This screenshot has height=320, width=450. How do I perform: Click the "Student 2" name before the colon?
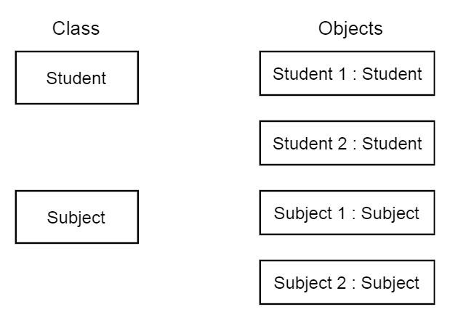click(305, 144)
